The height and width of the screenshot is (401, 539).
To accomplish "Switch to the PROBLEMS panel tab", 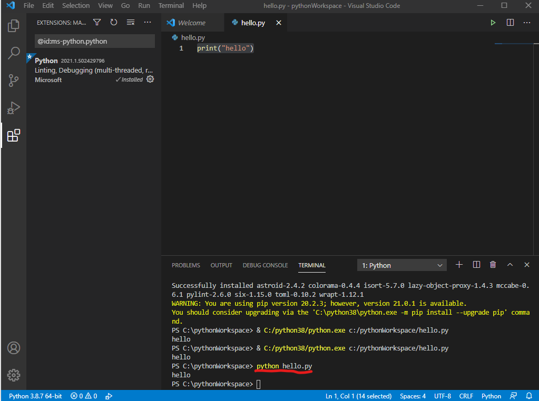I will point(186,265).
